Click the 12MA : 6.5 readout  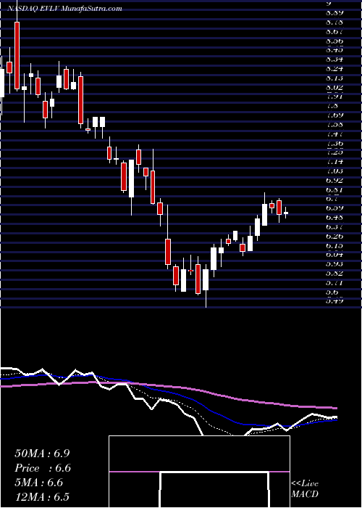(x=42, y=497)
